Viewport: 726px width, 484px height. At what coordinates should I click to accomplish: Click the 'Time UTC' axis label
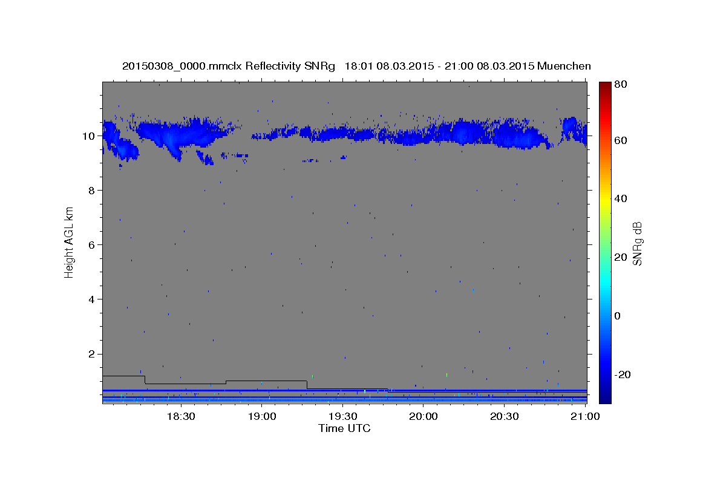click(344, 428)
